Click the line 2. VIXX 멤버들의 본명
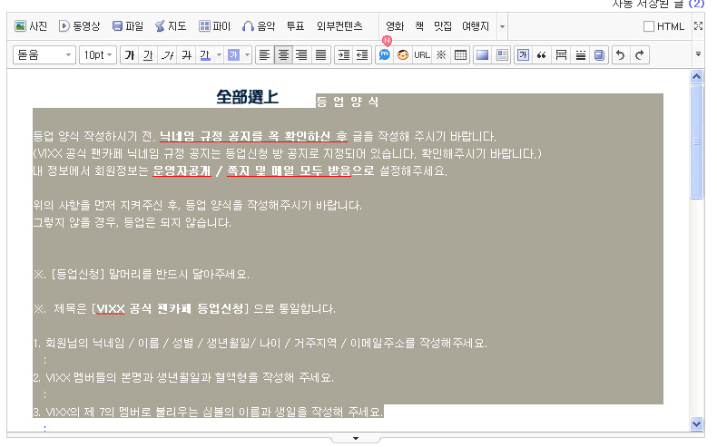 (x=183, y=377)
